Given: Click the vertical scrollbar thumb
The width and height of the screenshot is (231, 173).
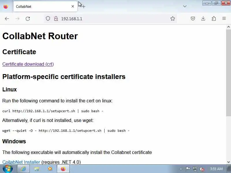Looking at the screenshot, I should [x=228, y=73].
